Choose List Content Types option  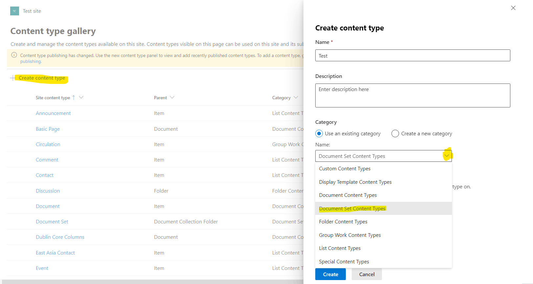[384, 248]
